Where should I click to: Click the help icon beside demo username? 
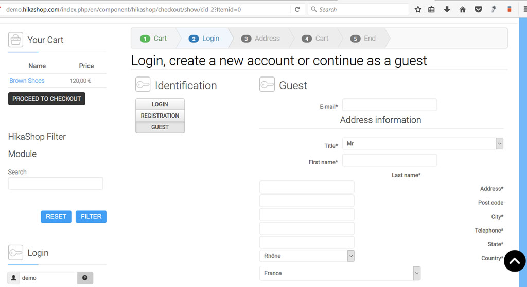(x=85, y=278)
